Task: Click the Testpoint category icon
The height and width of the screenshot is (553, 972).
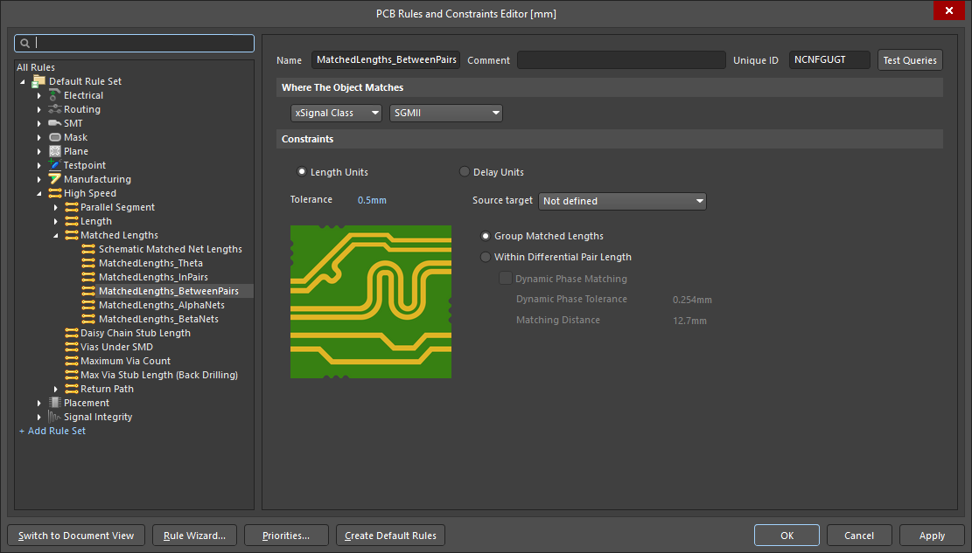Action: point(54,165)
